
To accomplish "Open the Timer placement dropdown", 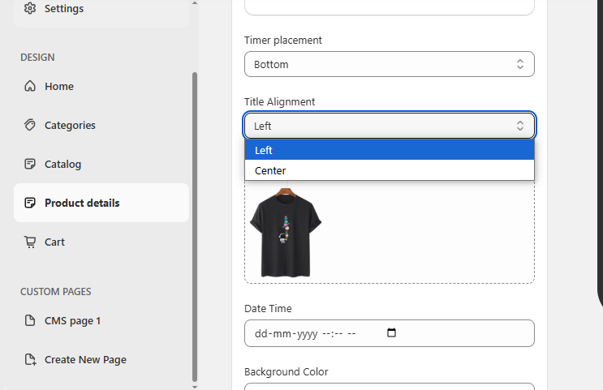I will point(390,64).
